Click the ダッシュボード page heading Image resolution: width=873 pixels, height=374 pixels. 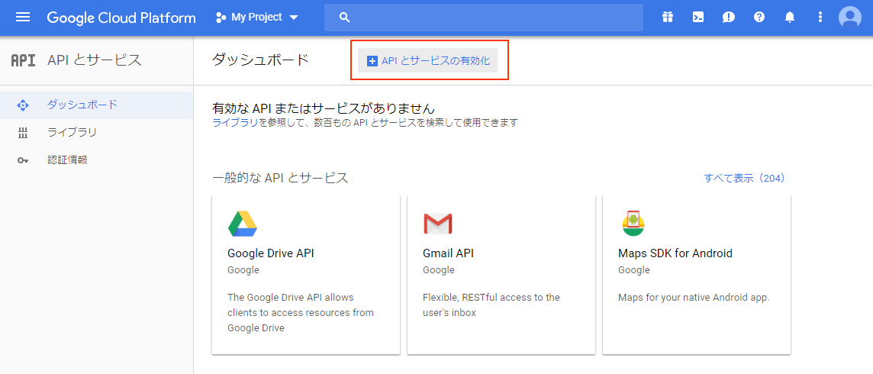coord(260,60)
